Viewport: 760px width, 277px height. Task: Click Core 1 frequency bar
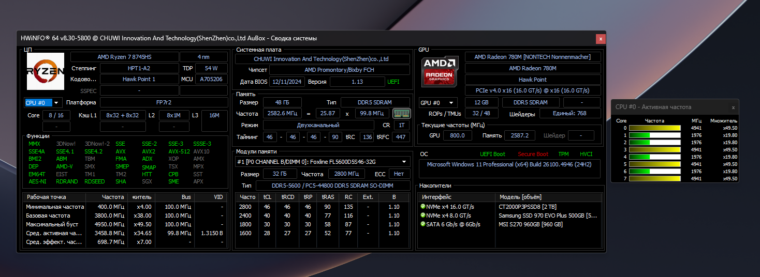tap(654, 135)
